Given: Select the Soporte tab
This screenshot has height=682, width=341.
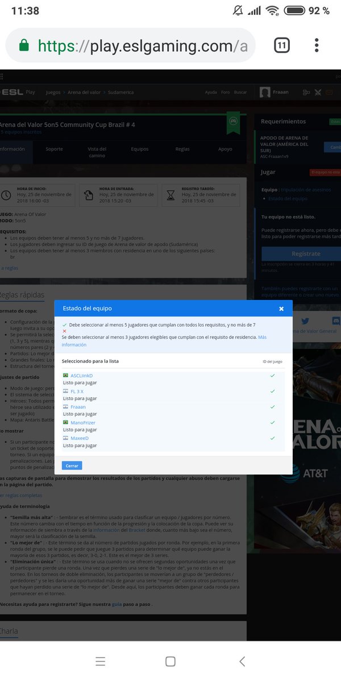Looking at the screenshot, I should pyautogui.click(x=55, y=149).
